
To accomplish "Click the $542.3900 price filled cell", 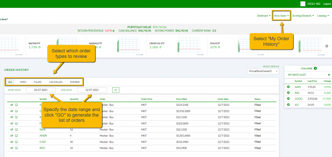I will [x=182, y=142].
